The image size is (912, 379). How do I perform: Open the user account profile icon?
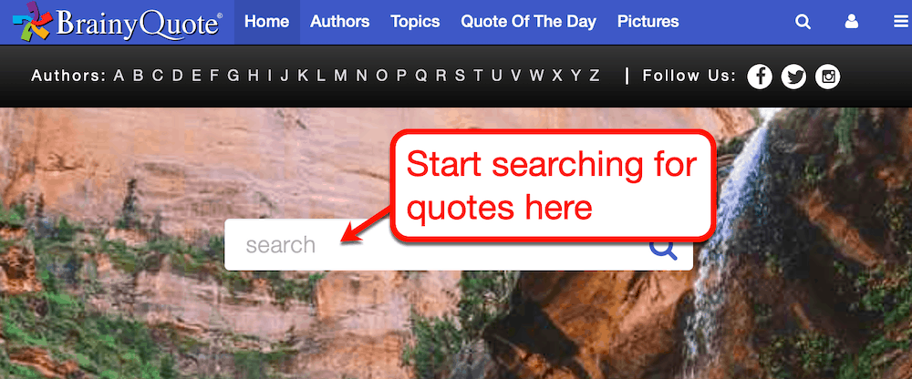tap(852, 22)
